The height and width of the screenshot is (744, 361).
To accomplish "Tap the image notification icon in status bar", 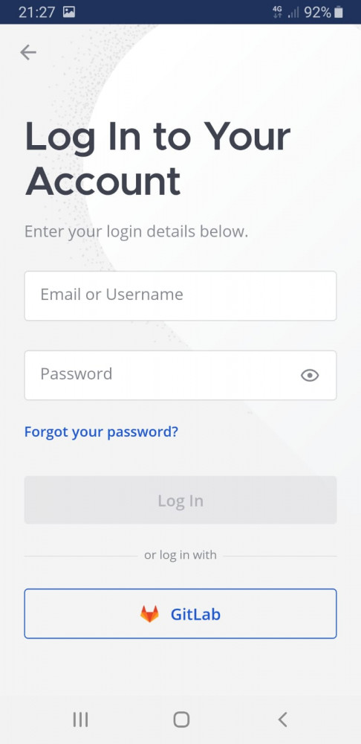I will pos(69,12).
